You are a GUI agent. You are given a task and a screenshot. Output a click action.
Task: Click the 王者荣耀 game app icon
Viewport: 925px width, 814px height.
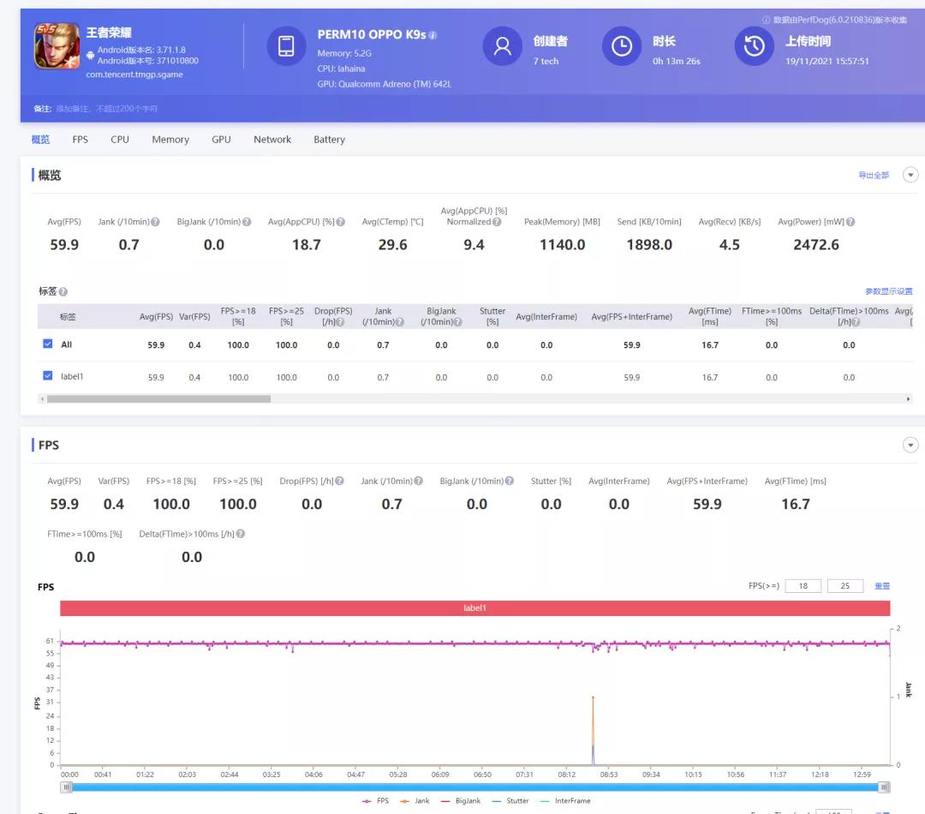click(56, 45)
